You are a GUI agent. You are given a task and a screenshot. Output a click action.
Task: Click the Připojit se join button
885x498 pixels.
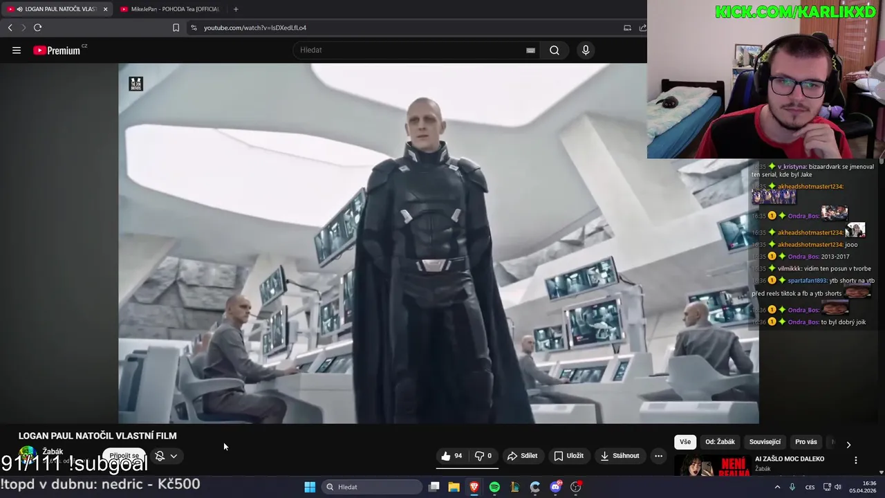124,456
